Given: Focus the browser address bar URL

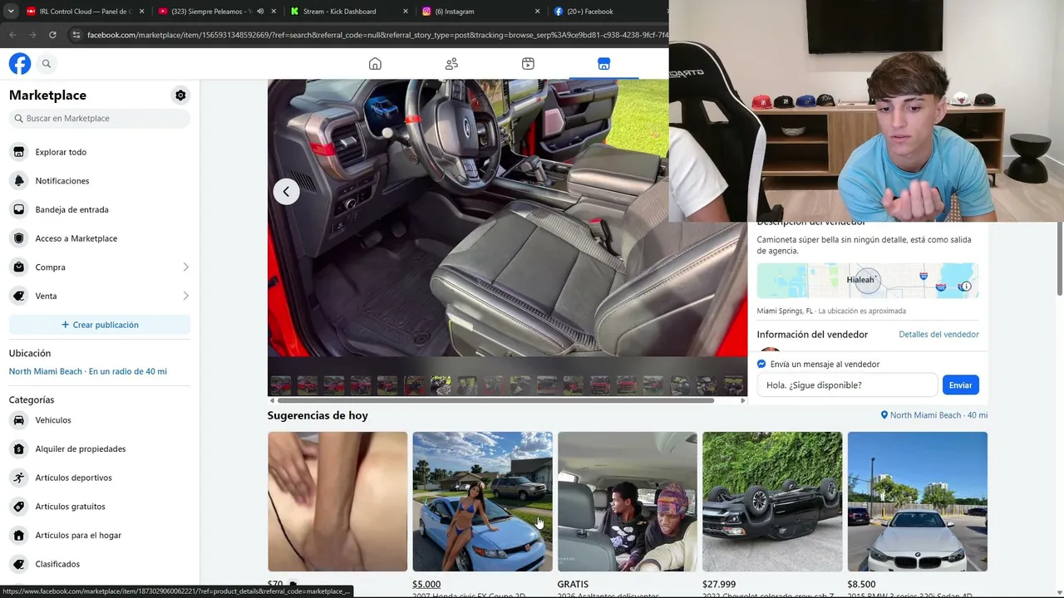Looking at the screenshot, I should (377, 35).
